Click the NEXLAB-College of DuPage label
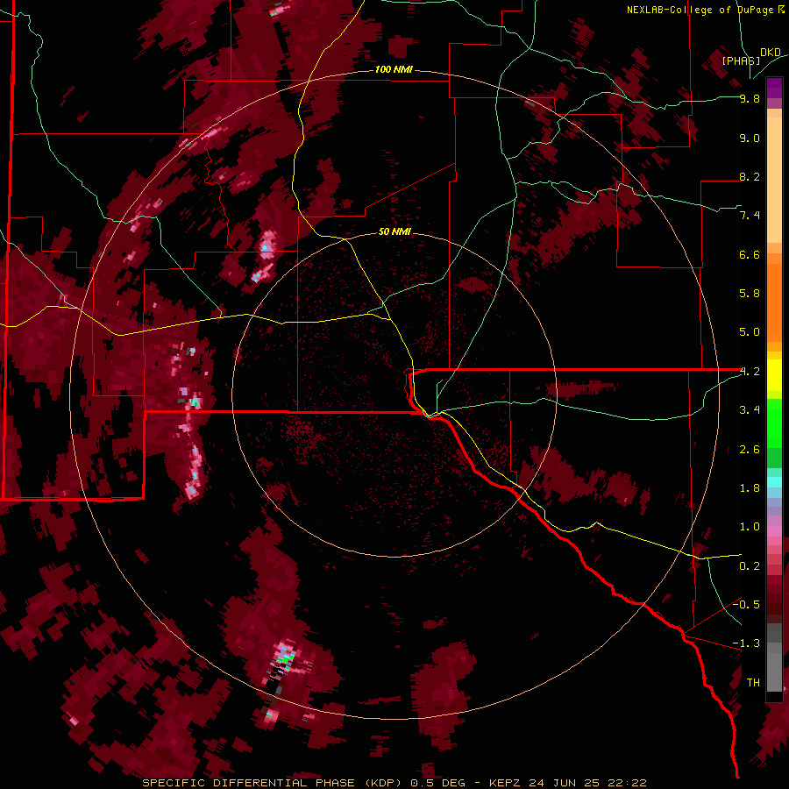The width and height of the screenshot is (789, 789). click(x=700, y=10)
